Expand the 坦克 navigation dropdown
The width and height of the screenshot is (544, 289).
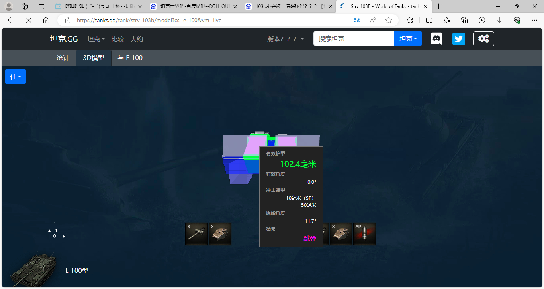[x=96, y=39]
